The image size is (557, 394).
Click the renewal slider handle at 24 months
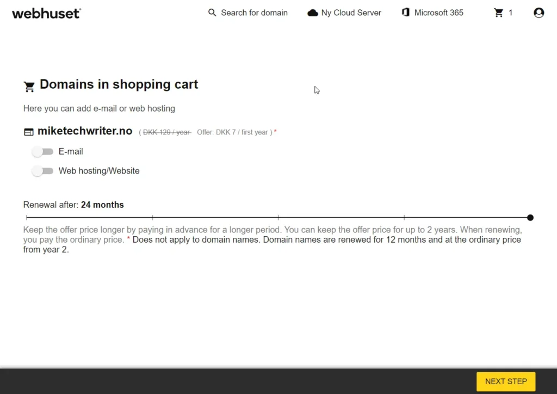pyautogui.click(x=530, y=218)
